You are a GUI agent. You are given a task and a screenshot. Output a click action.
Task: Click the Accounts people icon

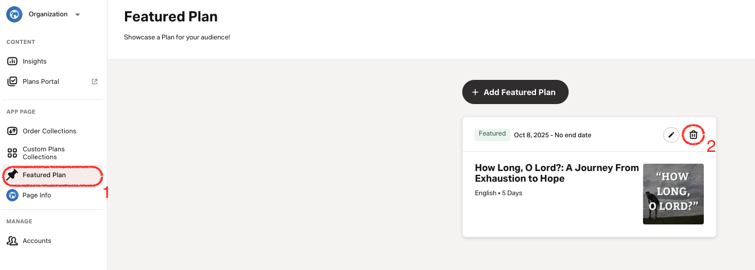[x=12, y=241]
